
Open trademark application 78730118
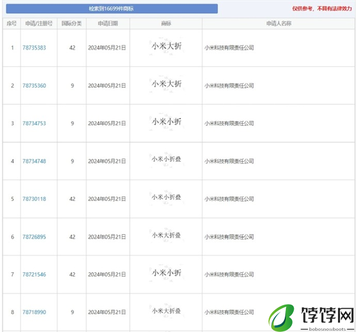(34, 199)
